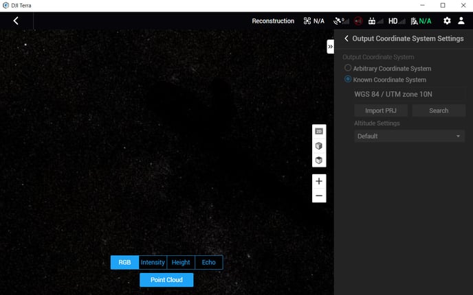473x295 pixels.
Task: Open the user account profile icon
Action: coord(461,21)
